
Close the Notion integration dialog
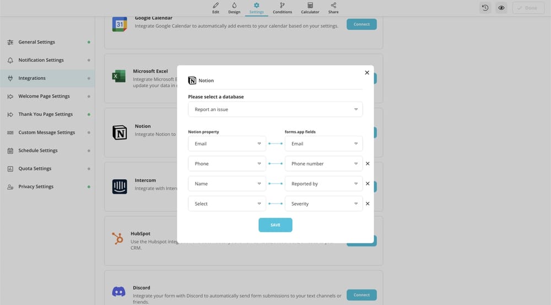pos(367,72)
